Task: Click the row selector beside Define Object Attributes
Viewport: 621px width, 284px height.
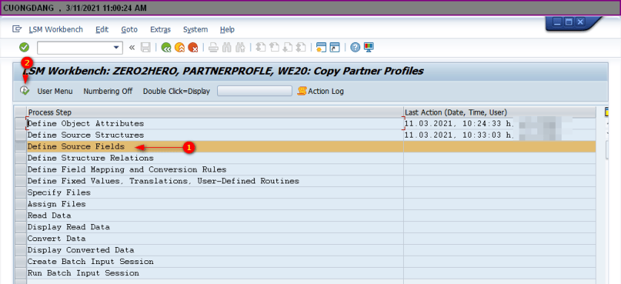Action: pyautogui.click(x=20, y=124)
